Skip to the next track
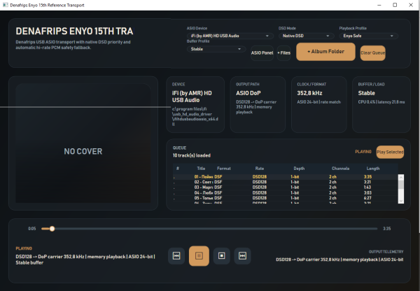This screenshot has height=291, width=420. pyautogui.click(x=242, y=255)
